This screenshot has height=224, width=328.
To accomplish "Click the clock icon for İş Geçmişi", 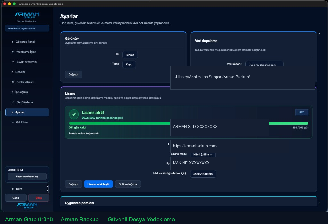I will tap(12, 92).
